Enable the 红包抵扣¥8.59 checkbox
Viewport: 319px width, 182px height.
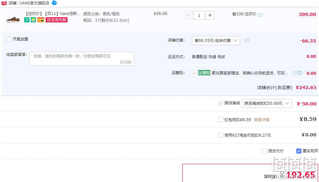[221, 119]
